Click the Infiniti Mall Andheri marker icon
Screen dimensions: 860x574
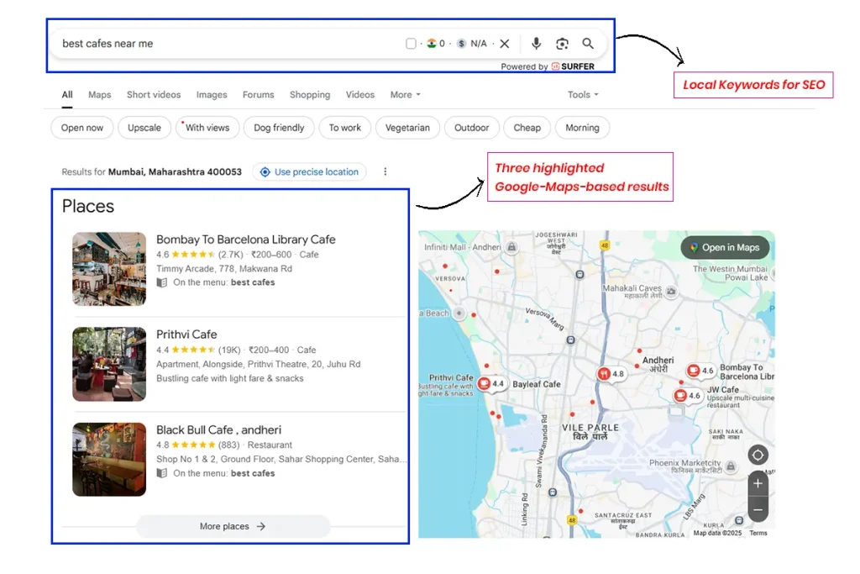tap(511, 247)
